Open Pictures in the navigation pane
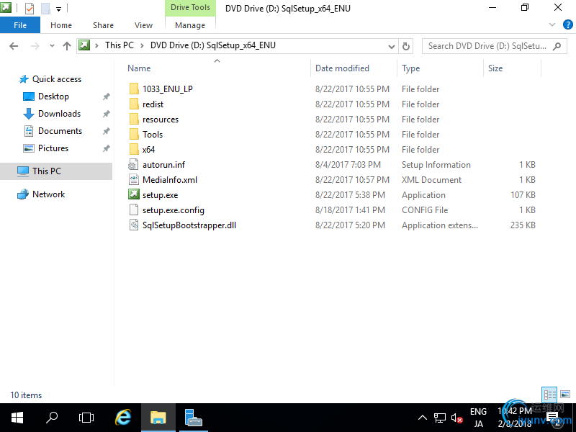Screen dimensions: 576x432 pos(53,148)
